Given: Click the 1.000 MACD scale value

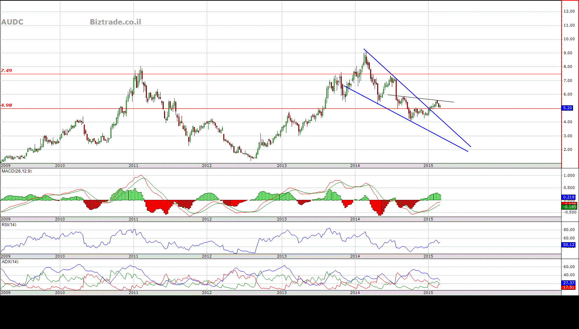Looking at the screenshot, I should point(569,175).
